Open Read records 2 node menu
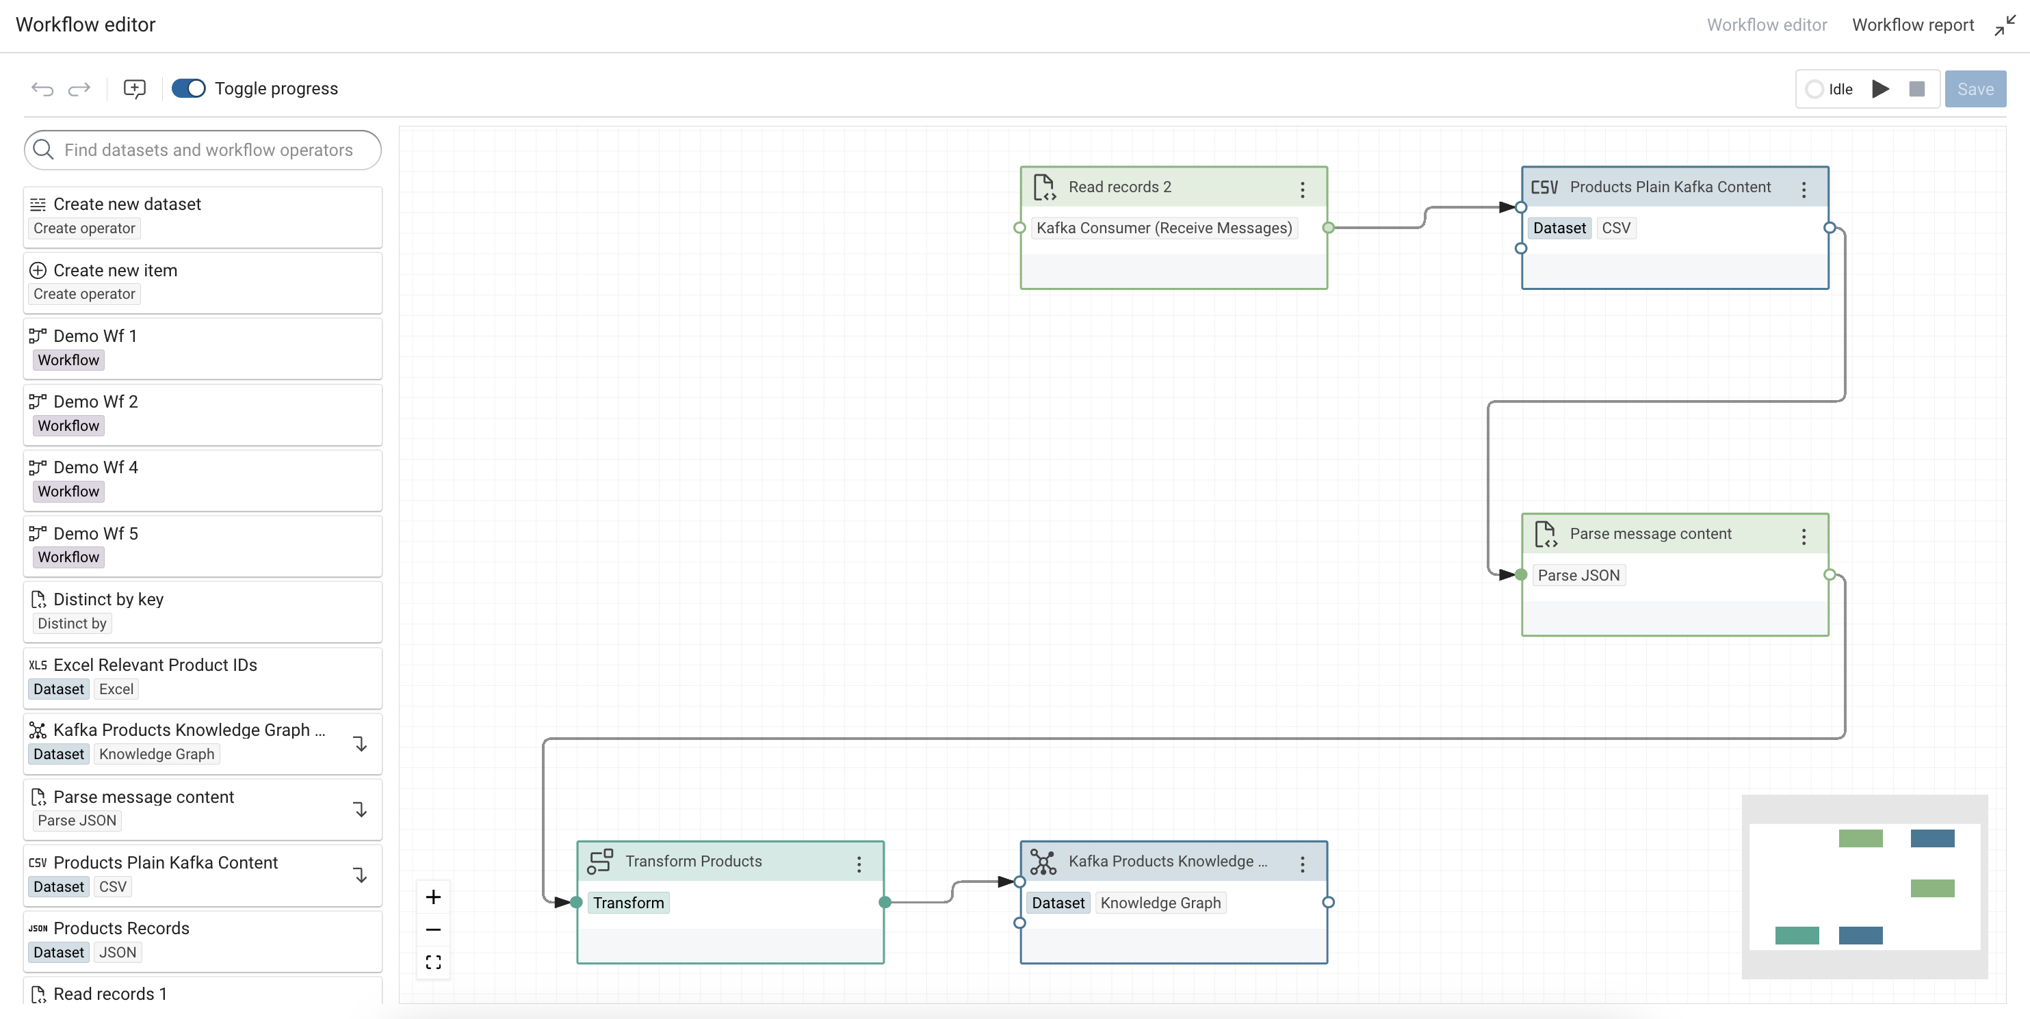This screenshot has width=2030, height=1019. 1303,189
